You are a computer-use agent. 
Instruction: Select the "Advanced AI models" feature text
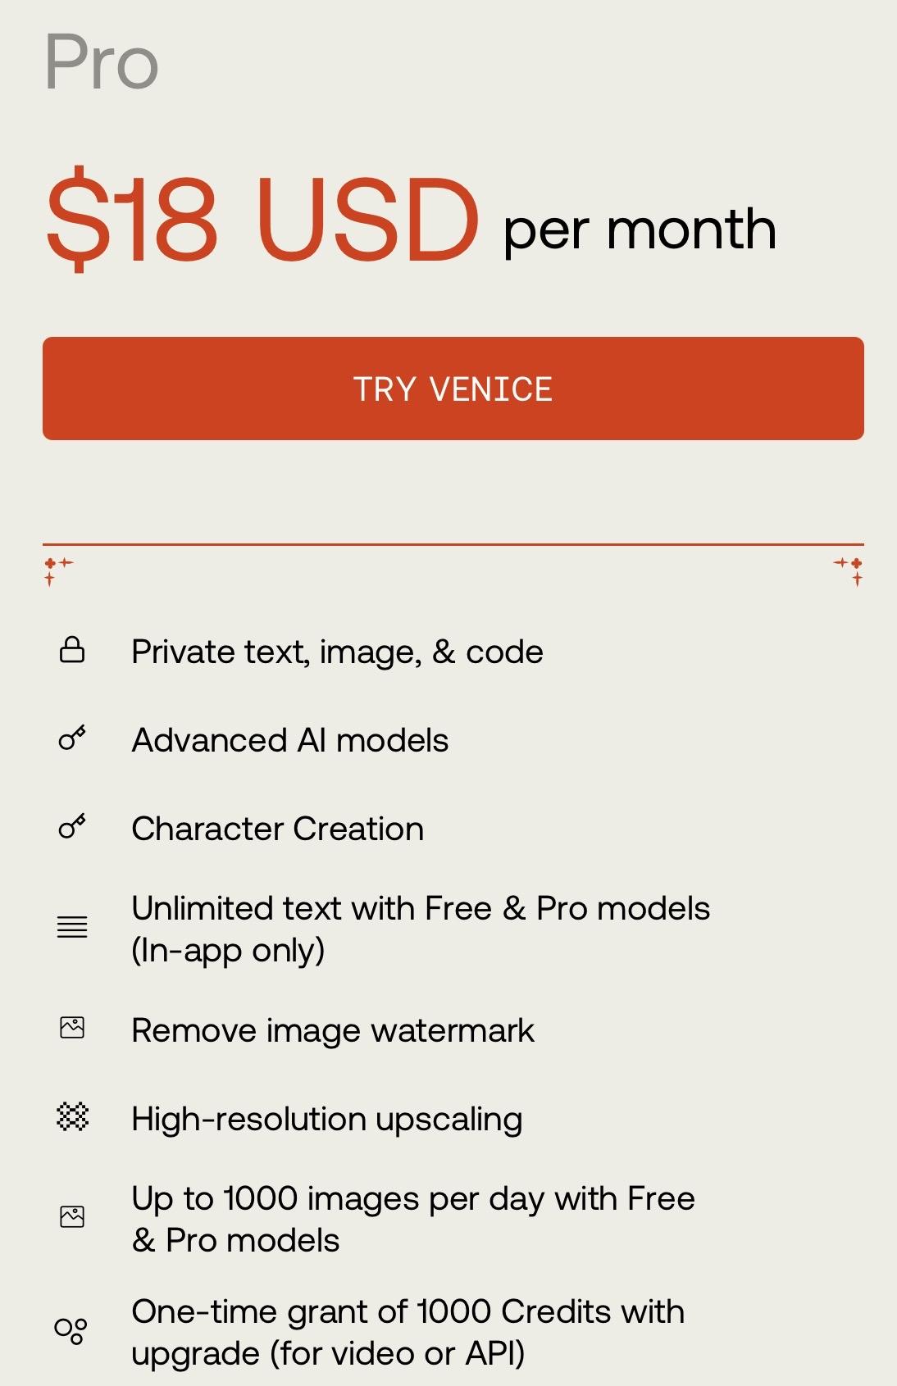point(290,741)
